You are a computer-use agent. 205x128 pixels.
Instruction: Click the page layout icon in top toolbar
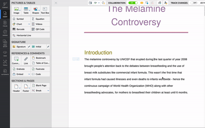[90, 3]
